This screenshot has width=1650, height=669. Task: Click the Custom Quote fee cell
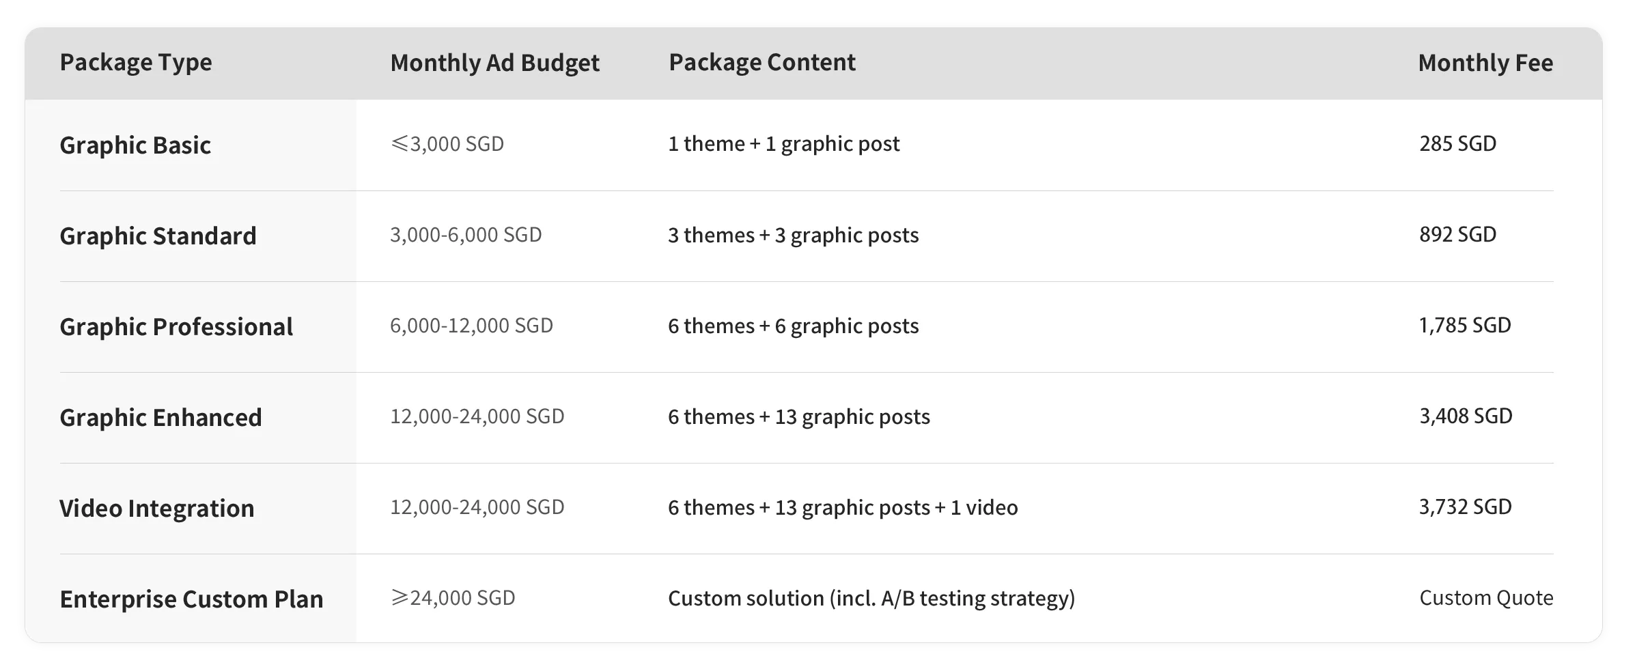1486,598
